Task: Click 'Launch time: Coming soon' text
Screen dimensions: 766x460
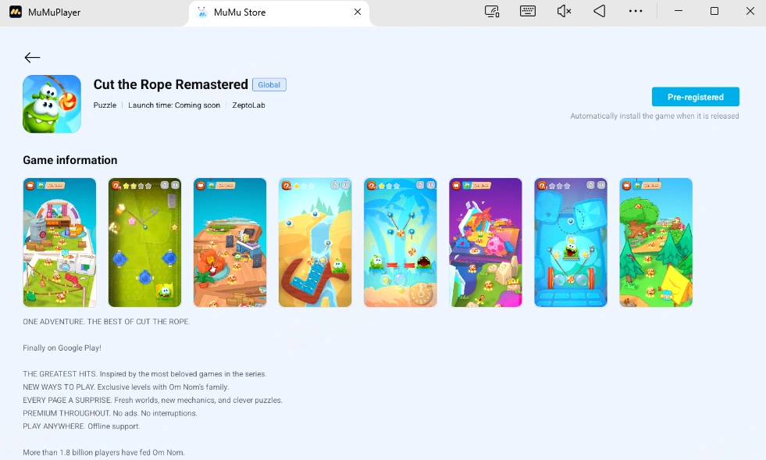Action: 174,105
